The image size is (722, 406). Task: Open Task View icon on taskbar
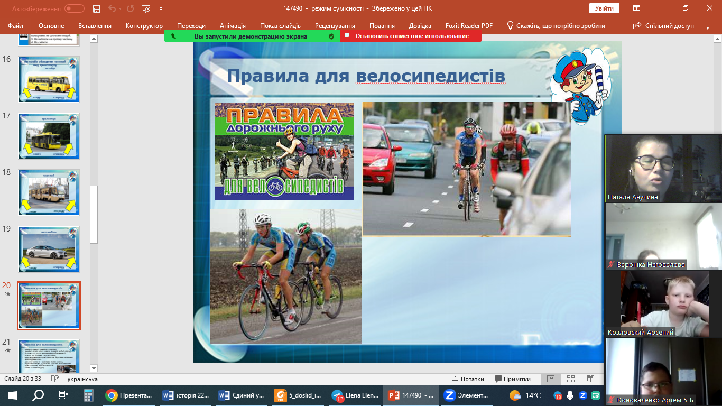63,395
